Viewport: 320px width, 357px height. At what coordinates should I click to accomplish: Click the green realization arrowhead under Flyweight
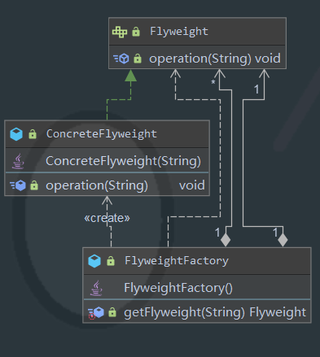point(131,76)
